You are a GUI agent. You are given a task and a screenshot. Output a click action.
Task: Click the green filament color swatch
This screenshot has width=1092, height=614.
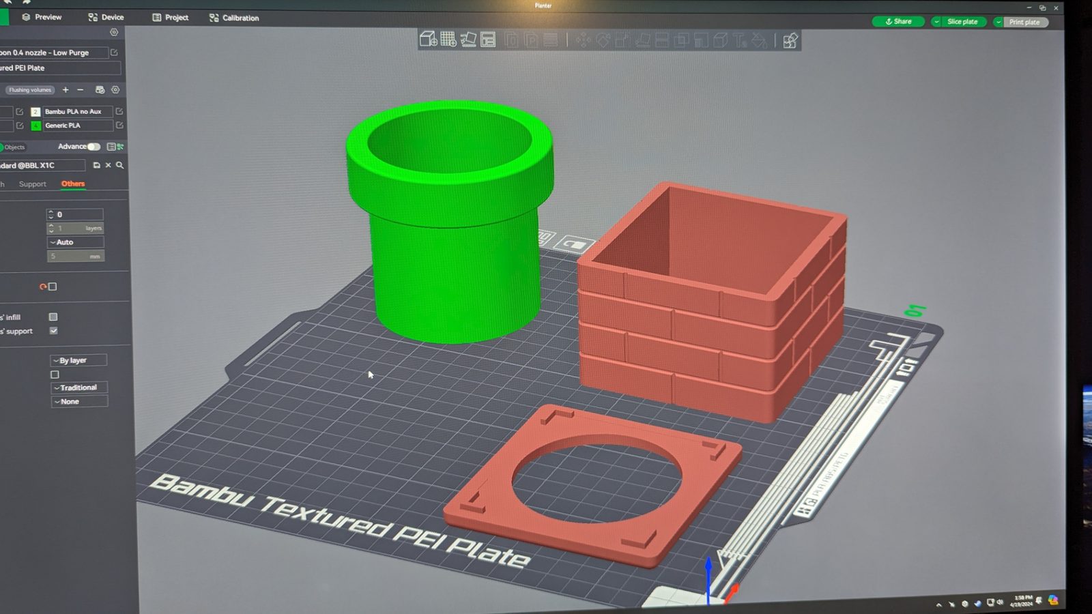(36, 126)
